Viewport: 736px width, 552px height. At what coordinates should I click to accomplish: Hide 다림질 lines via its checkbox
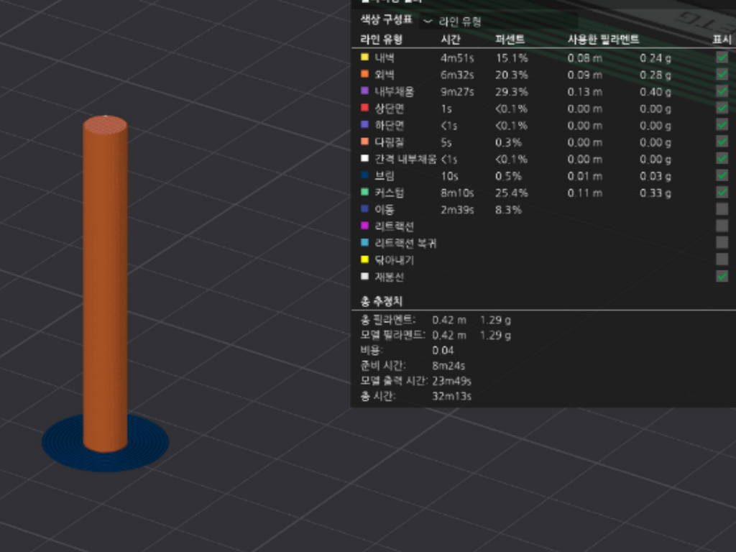[722, 142]
